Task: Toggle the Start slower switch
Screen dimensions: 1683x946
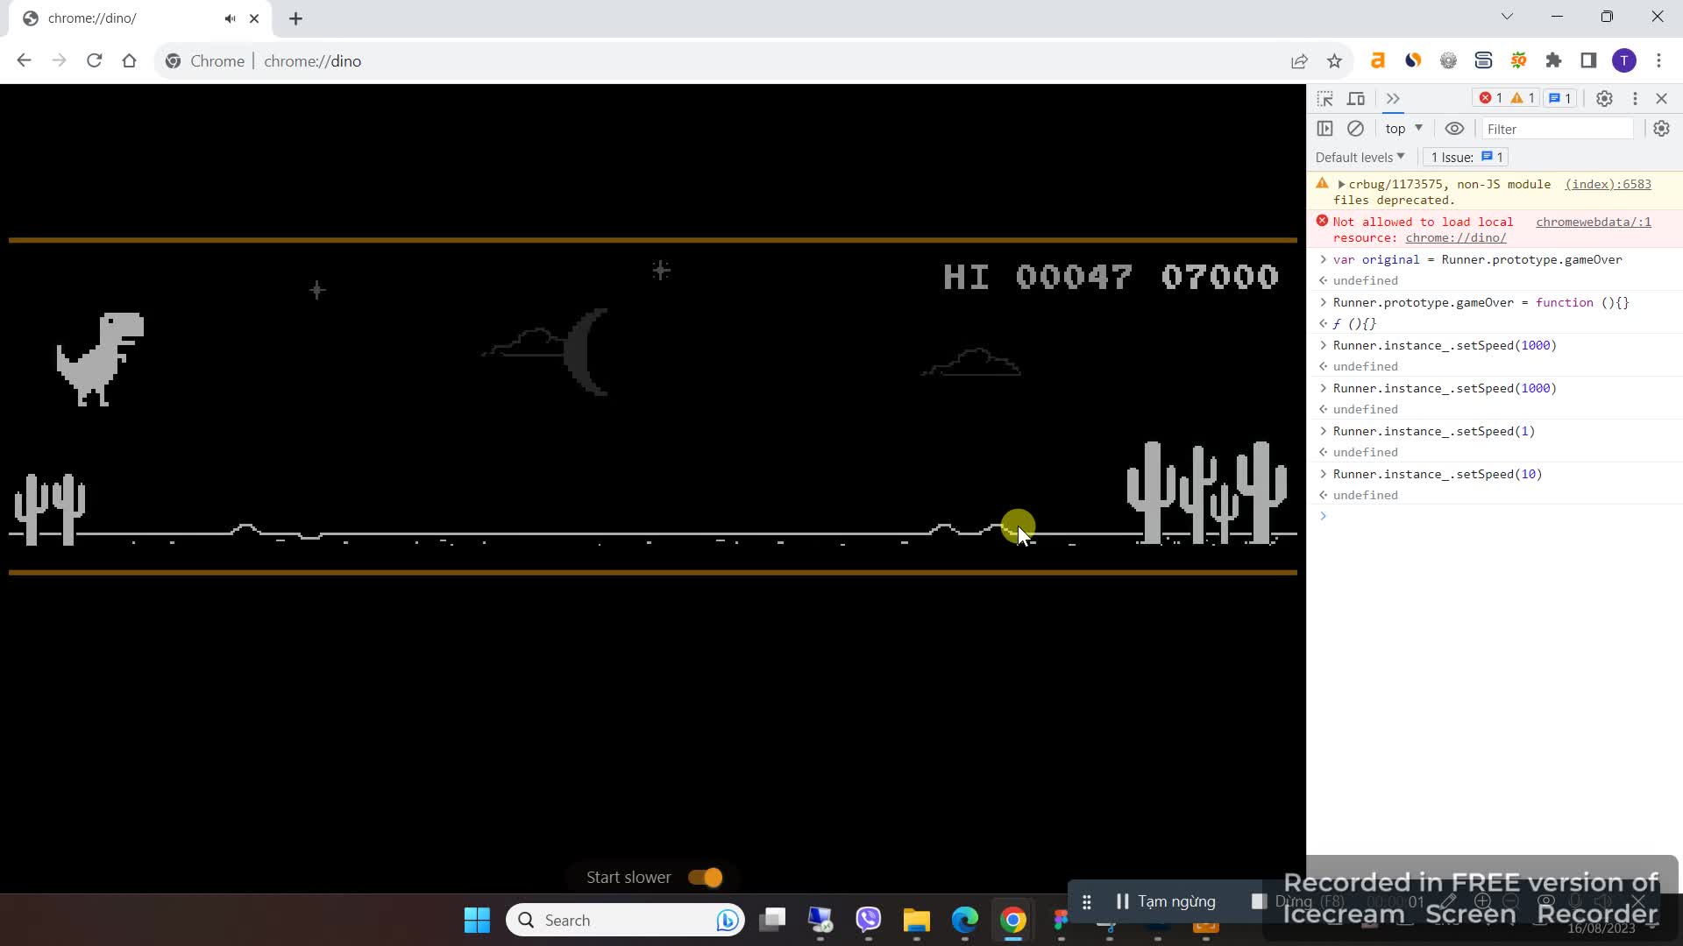Action: coord(705,877)
